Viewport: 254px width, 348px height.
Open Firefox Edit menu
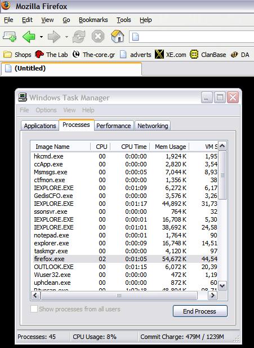(27, 20)
